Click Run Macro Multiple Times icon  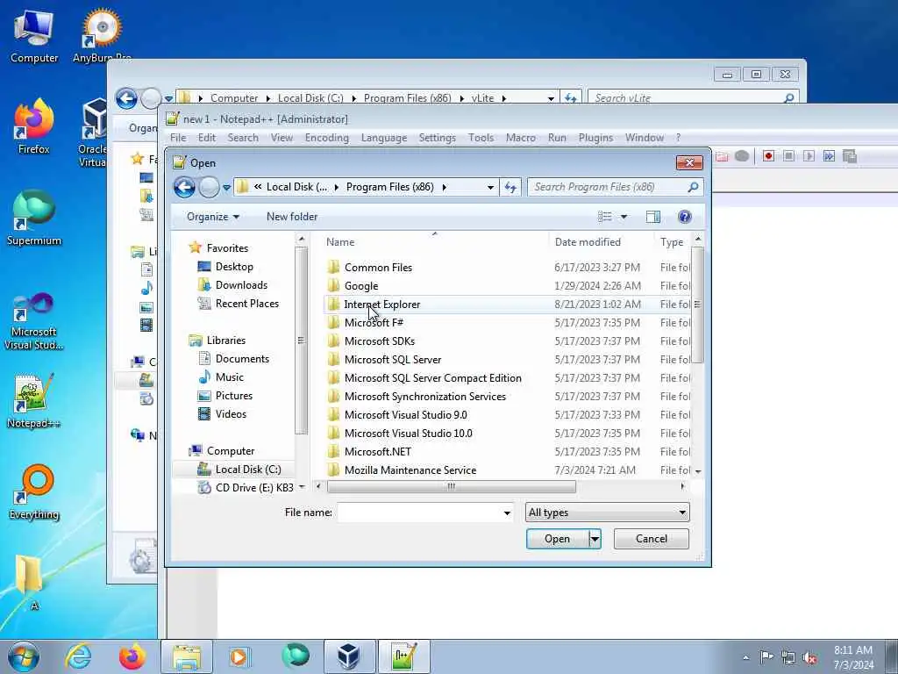point(829,156)
